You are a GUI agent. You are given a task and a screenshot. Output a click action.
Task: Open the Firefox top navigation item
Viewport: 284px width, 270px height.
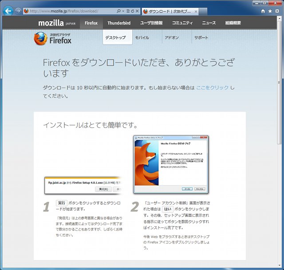(x=91, y=23)
